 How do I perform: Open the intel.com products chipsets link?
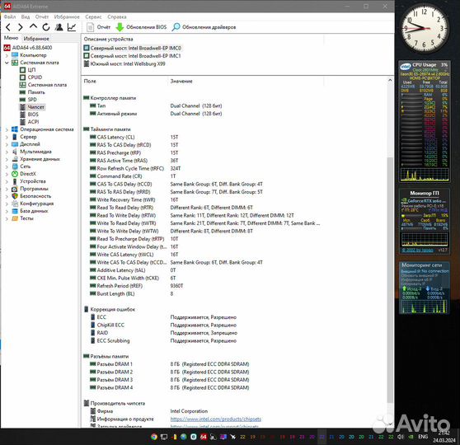216,419
